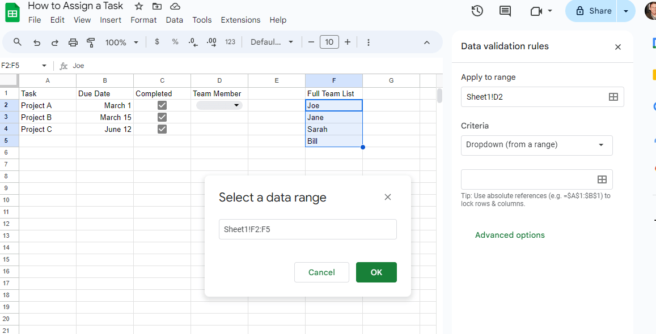Uncheck Project C's Completed checkbox
Screen dimensions: 656x334
pyautogui.click(x=162, y=129)
